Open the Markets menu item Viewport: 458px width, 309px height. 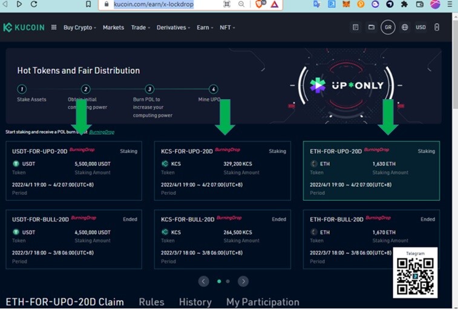point(113,27)
